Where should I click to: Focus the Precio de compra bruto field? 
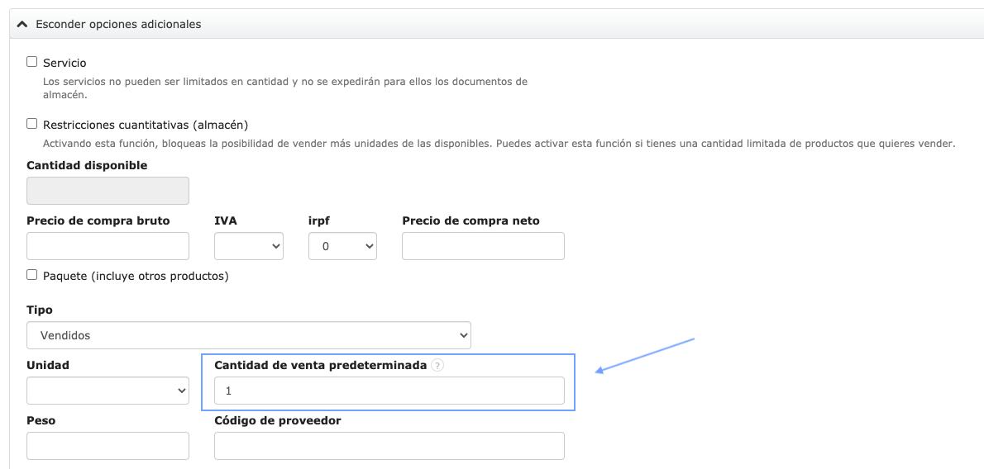[107, 246]
